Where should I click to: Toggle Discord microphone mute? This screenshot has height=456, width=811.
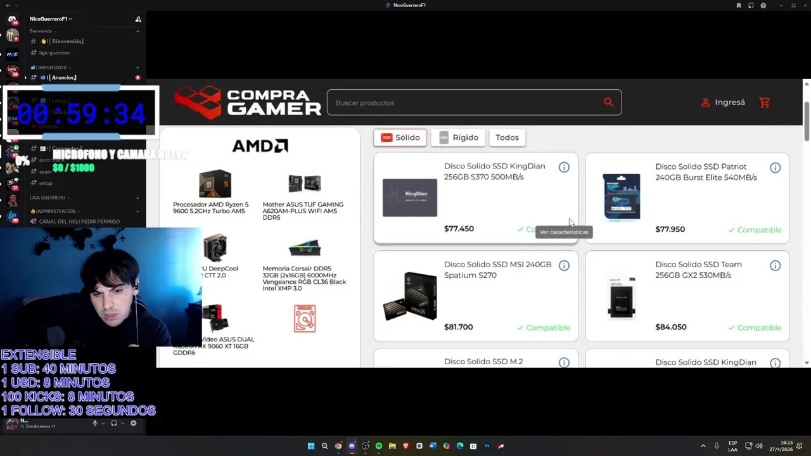[95, 423]
